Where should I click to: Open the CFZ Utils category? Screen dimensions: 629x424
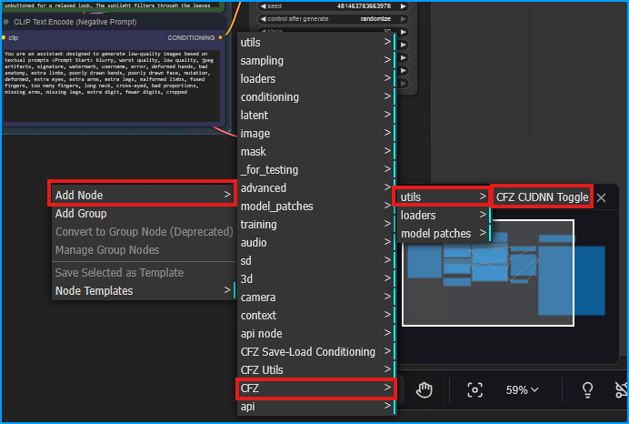tap(315, 369)
